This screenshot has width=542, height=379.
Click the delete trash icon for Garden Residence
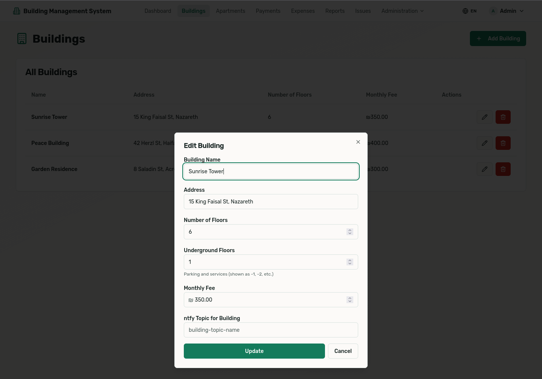[503, 169]
